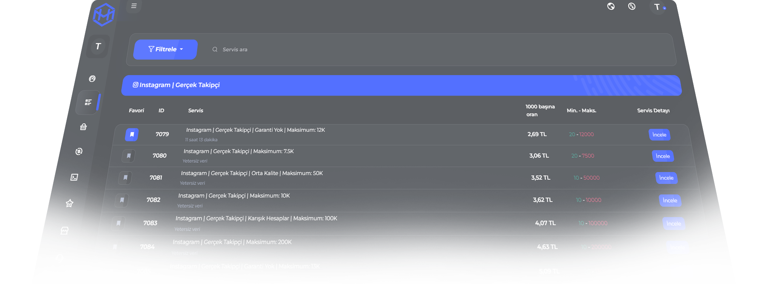Select service Orta Kalite | Maksimum: 50K
Screen dimensions: 767x284
coord(252,173)
